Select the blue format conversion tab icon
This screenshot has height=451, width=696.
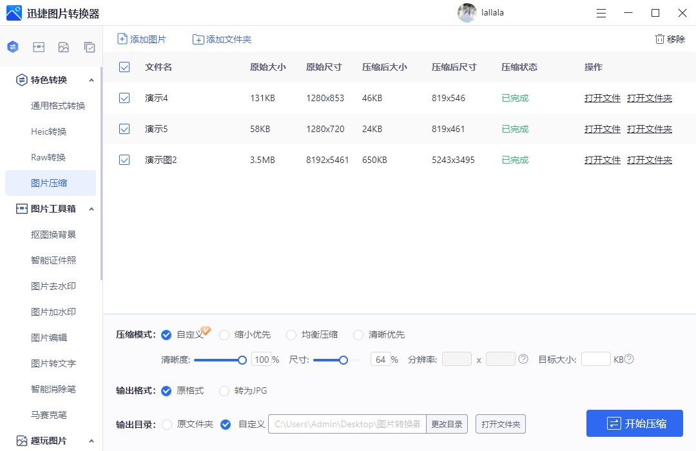click(13, 46)
